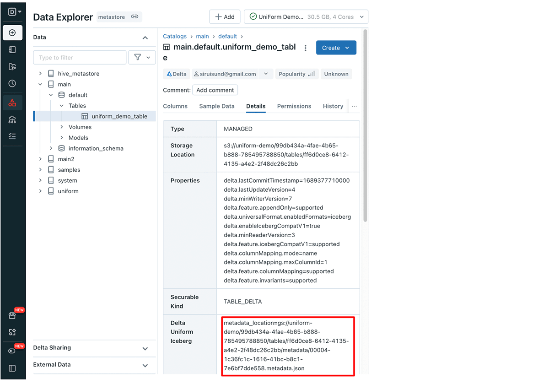
Task: Switch to the Sample Data tab
Action: tap(217, 106)
